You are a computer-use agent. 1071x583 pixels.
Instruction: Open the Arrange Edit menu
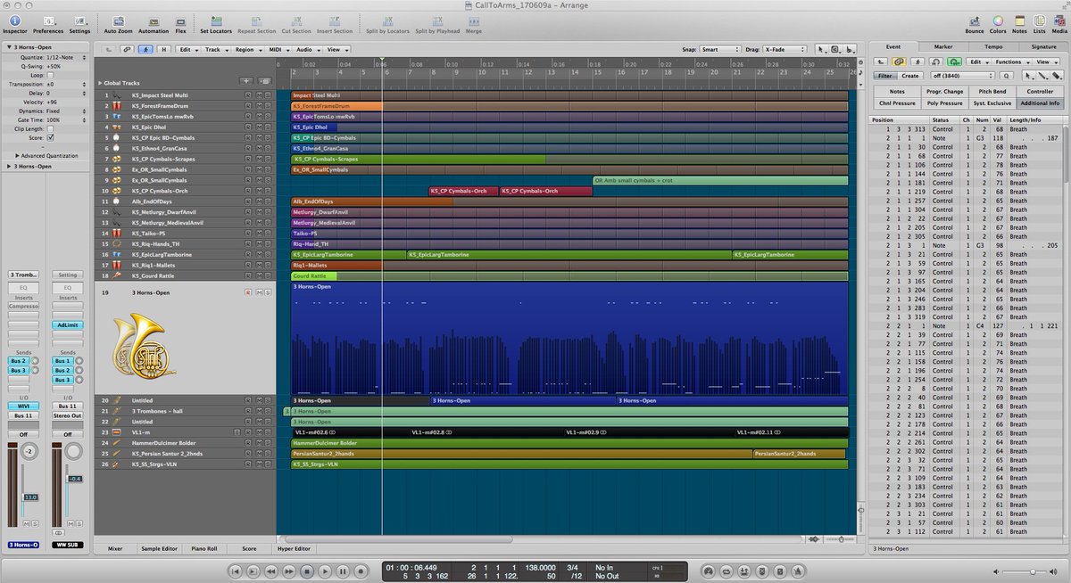[187, 50]
